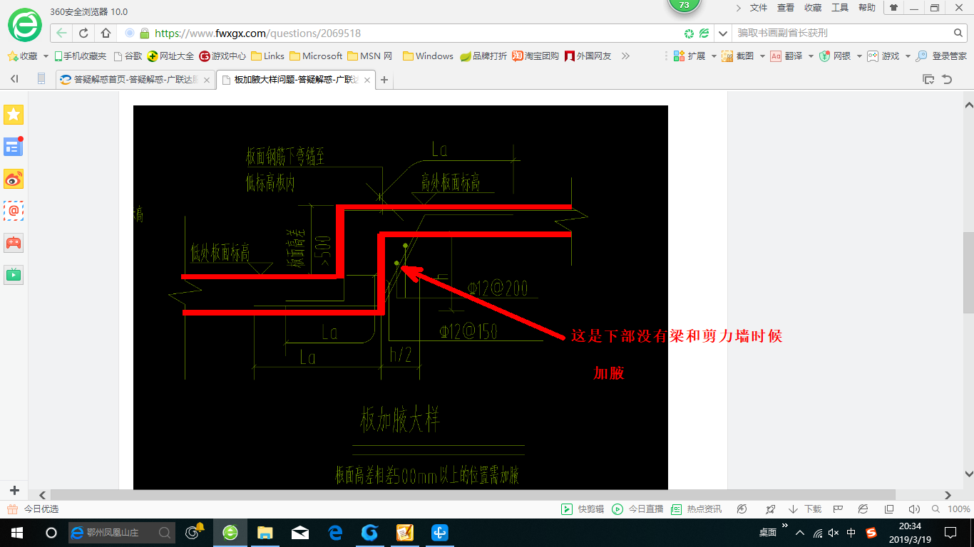Viewport: 974px width, 547px height.
Task: Open the 查看 menu
Action: [786, 8]
